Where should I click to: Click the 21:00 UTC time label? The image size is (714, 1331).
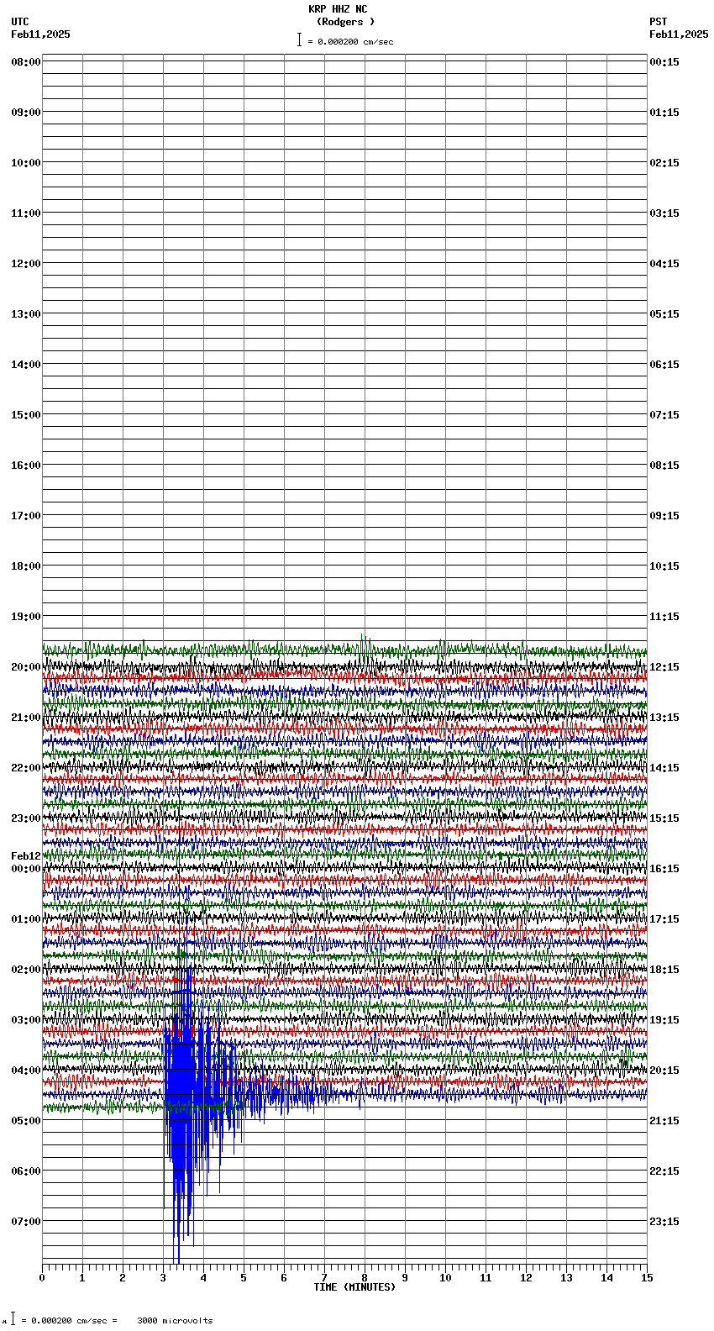pyautogui.click(x=26, y=718)
